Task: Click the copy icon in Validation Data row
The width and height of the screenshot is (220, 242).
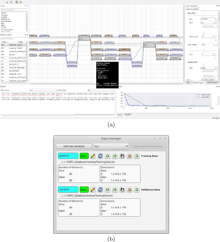Action: tap(122, 189)
